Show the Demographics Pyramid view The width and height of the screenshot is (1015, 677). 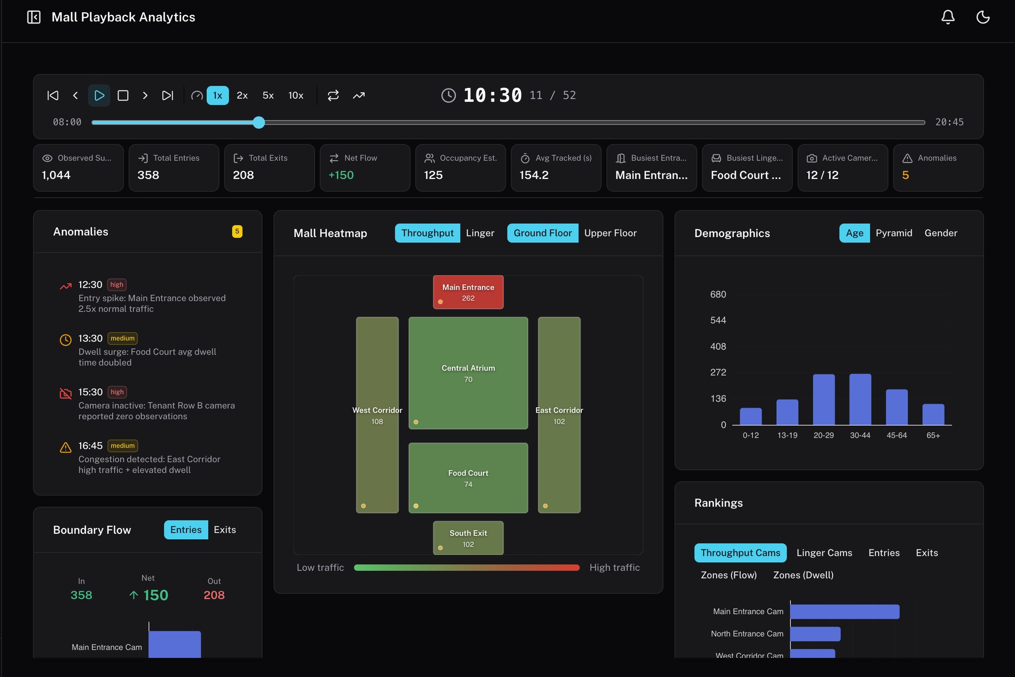pyautogui.click(x=894, y=233)
